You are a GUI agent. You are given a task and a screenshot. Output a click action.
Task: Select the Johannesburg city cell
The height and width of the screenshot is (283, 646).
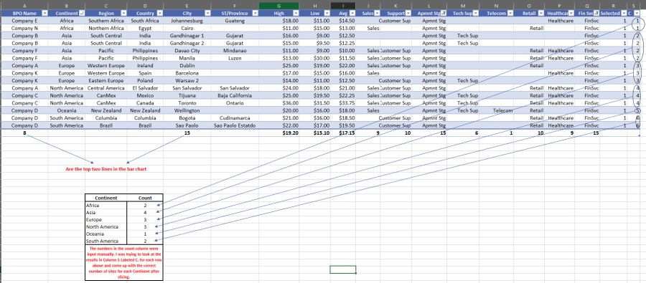(x=187, y=21)
